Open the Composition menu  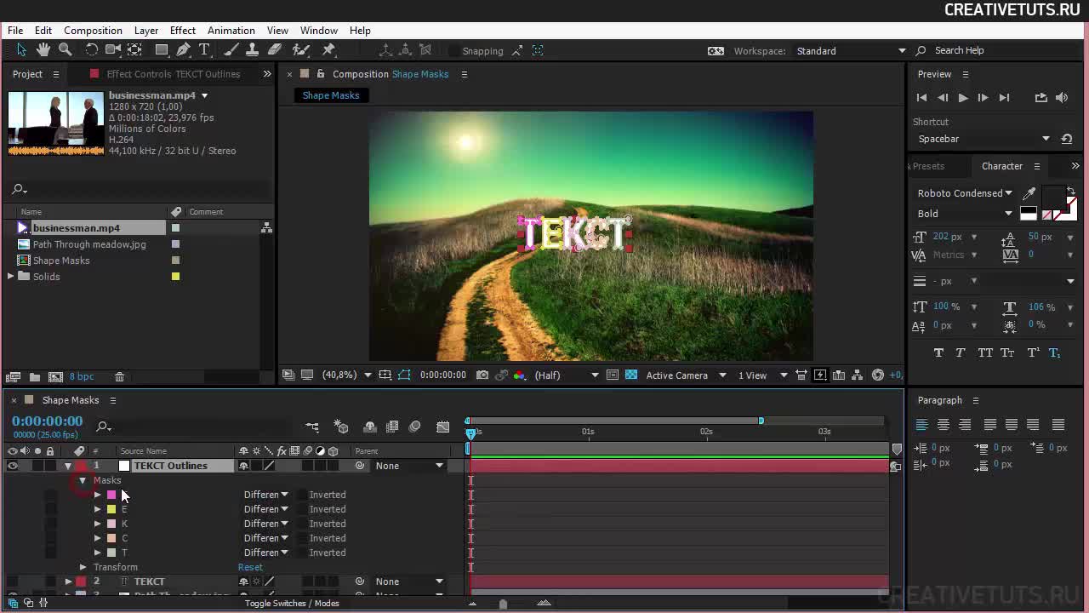(93, 31)
